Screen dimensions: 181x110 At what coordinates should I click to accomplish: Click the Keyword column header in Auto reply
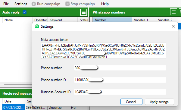[62, 20]
